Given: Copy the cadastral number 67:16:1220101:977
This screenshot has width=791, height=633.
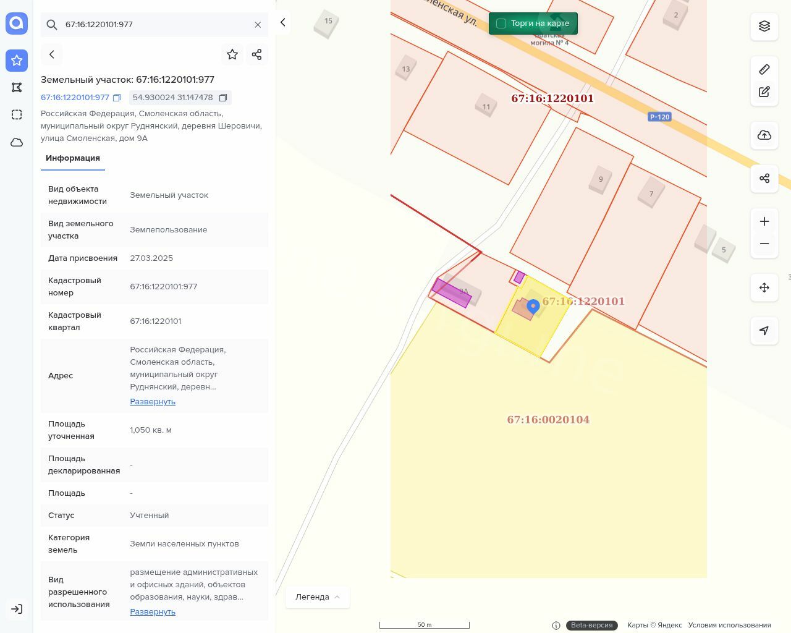Looking at the screenshot, I should click(x=117, y=98).
